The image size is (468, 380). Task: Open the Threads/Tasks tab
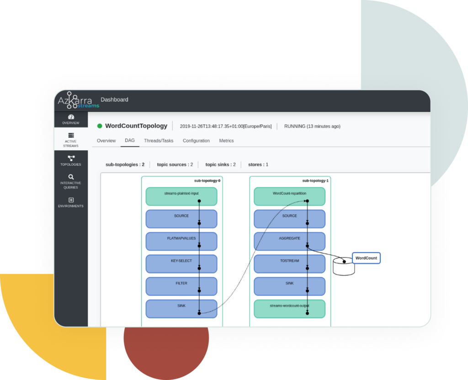[x=159, y=141]
